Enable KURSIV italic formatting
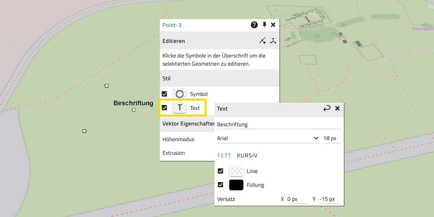 pos(247,156)
